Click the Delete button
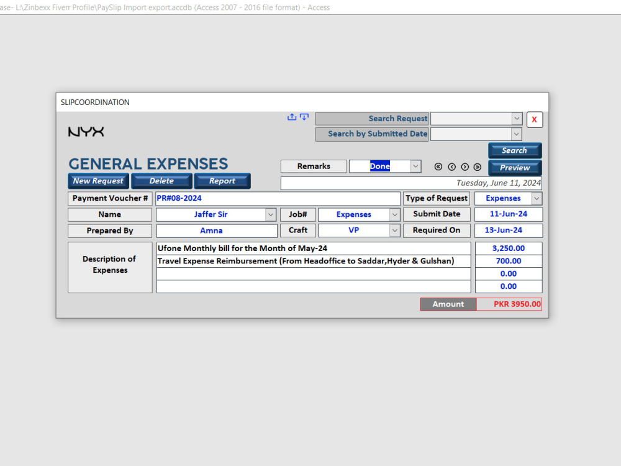Viewport: 621px width, 466px height. [161, 181]
